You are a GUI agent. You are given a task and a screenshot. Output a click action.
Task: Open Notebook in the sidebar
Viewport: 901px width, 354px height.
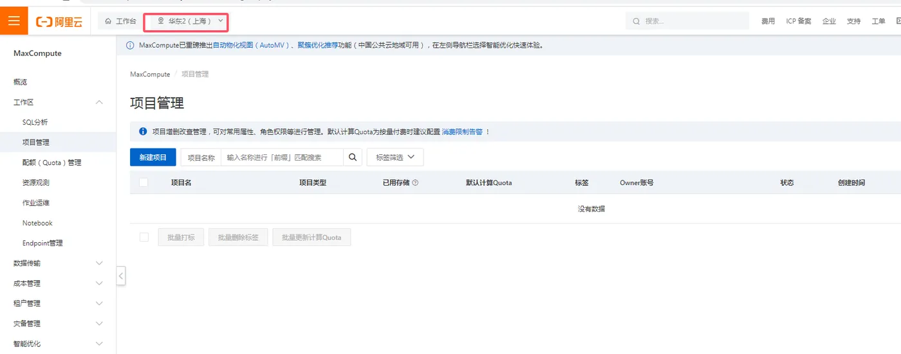37,223
